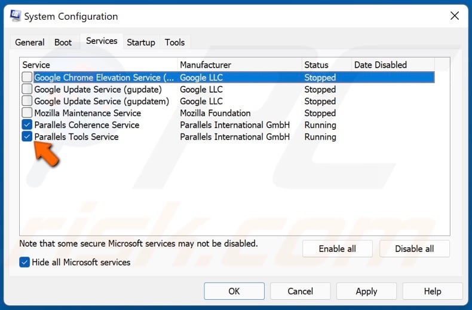The image size is (472, 310).
Task: Check Mozilla Maintenance Service checkbox
Action: tap(27, 113)
